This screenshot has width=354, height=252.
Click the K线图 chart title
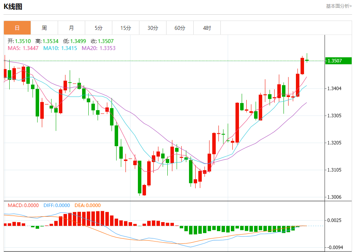13,7
